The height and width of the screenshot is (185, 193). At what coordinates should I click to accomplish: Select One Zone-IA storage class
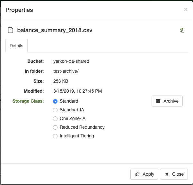point(55,118)
